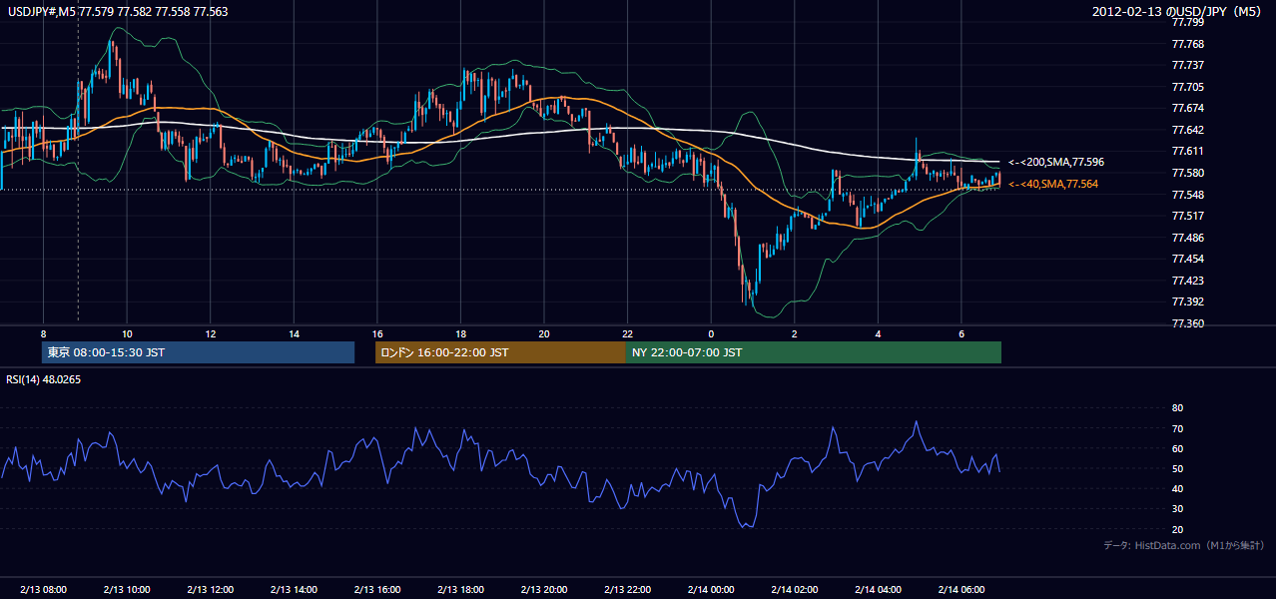This screenshot has width=1276, height=599.
Task: Click price axis value 77.454
Action: coord(1187,259)
